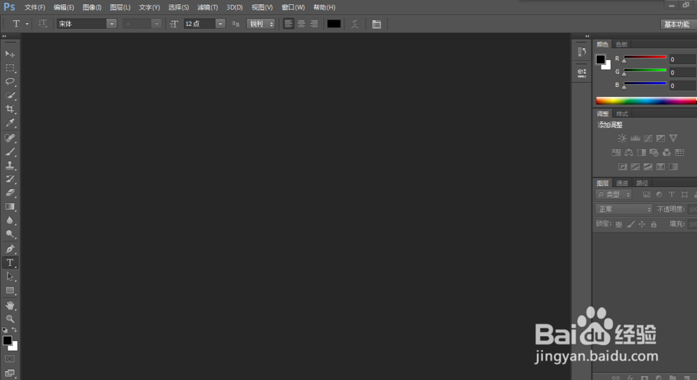This screenshot has height=380, width=697.
Task: Select the Rectangle shape tool
Action: pos(10,290)
